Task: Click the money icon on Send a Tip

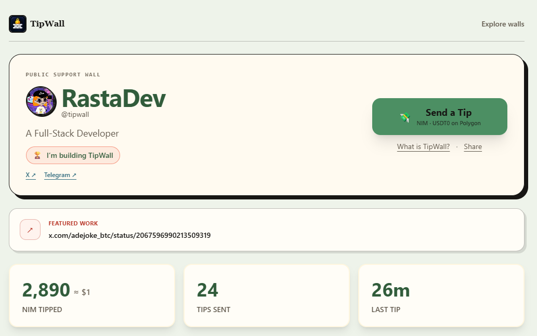Action: click(405, 117)
